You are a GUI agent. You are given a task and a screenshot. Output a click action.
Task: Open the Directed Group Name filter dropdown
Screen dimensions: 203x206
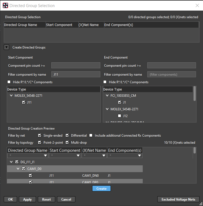pyautogui.click(x=45, y=156)
